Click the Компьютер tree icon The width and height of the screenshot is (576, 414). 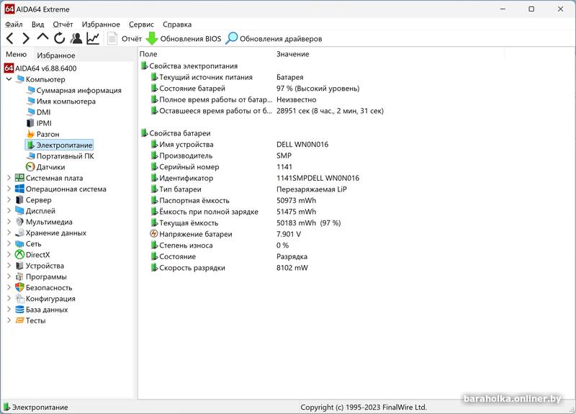click(x=20, y=79)
